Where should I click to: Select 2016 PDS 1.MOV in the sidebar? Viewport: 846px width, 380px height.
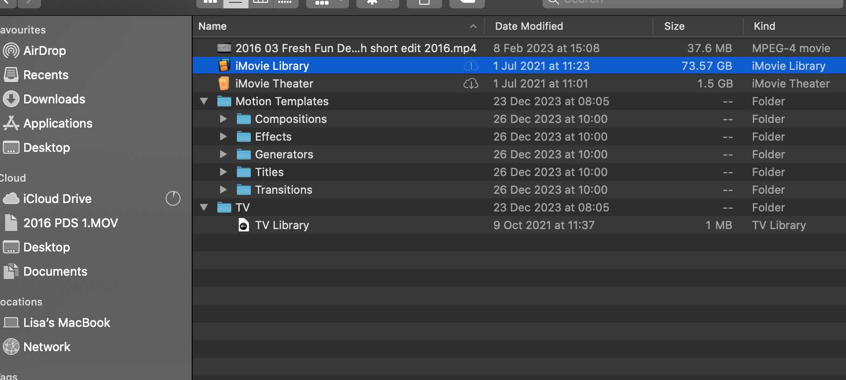60,223
